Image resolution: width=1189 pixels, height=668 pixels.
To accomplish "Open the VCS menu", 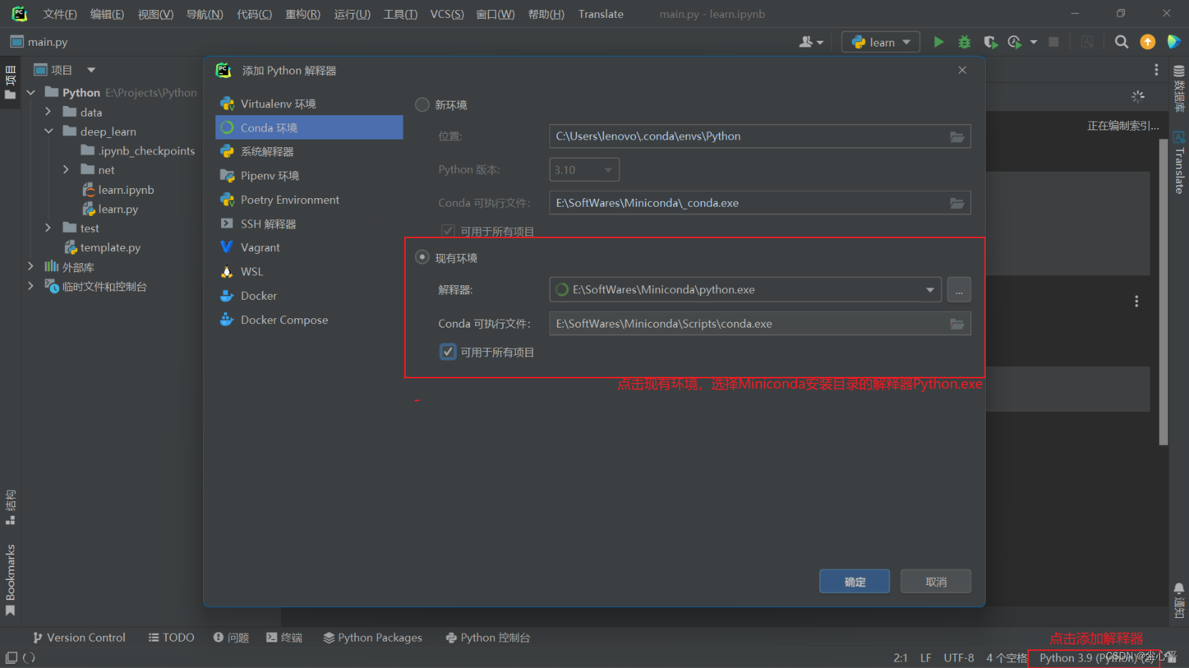I will coord(447,14).
